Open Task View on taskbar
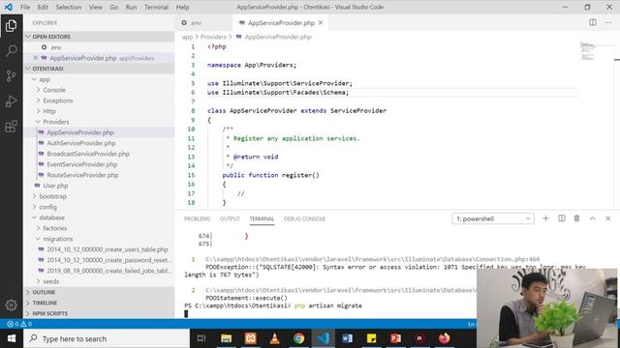Screen dimensions: 620x348 coord(201,338)
